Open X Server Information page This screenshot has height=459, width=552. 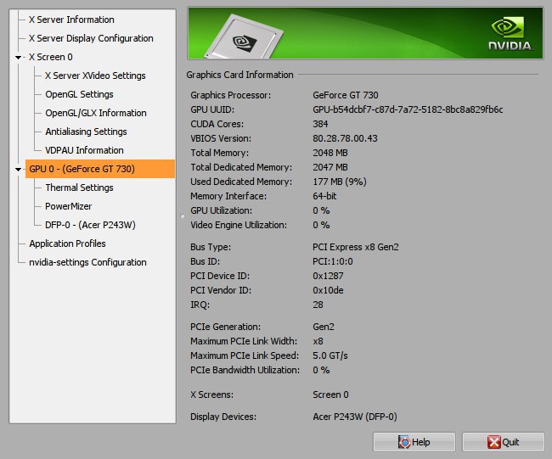pos(71,20)
